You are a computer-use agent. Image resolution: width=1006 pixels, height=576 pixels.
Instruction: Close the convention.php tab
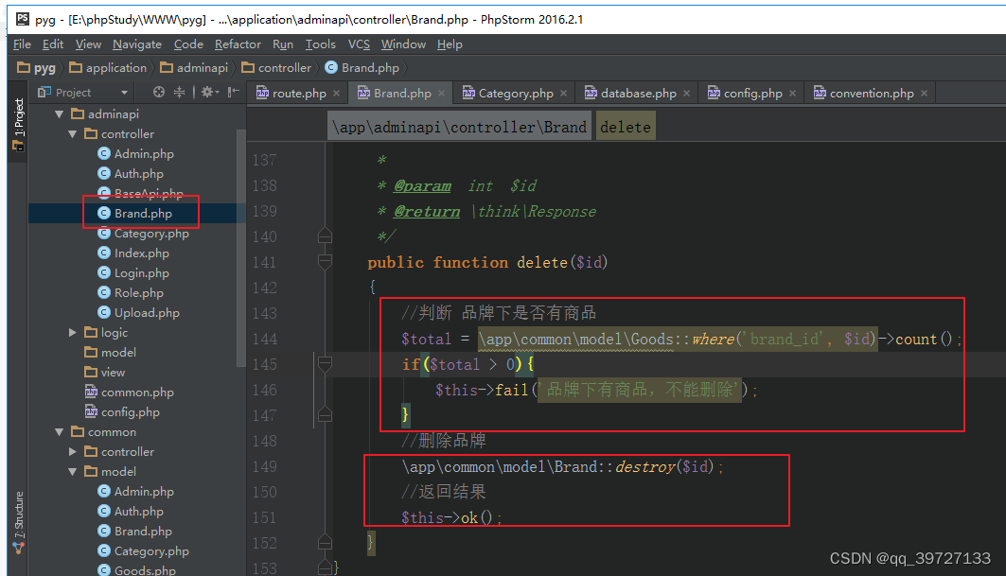point(924,93)
